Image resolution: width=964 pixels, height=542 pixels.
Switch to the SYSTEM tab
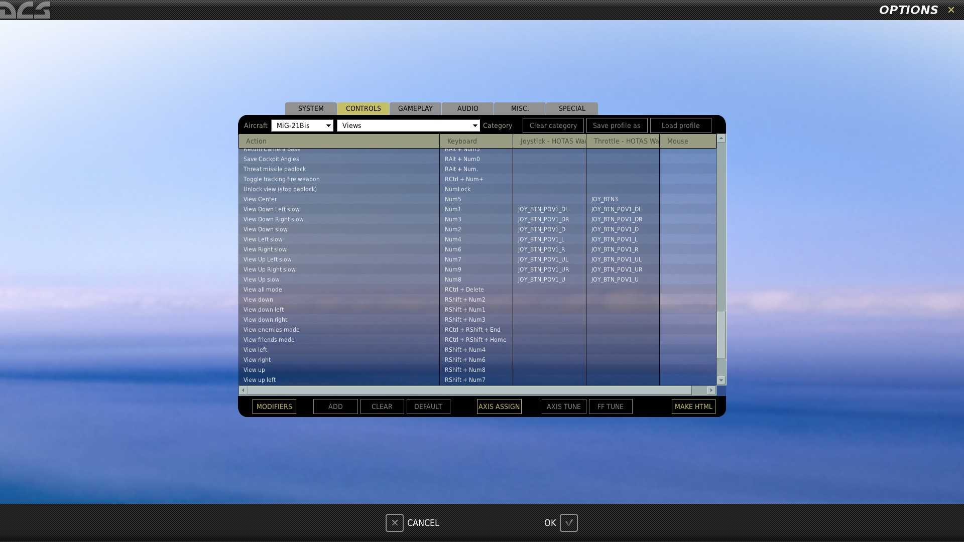tap(311, 108)
